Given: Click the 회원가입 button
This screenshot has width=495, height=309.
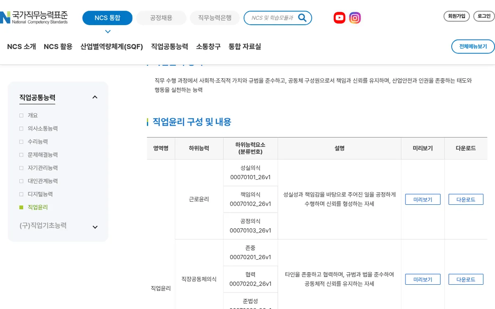Looking at the screenshot, I should tap(457, 16).
